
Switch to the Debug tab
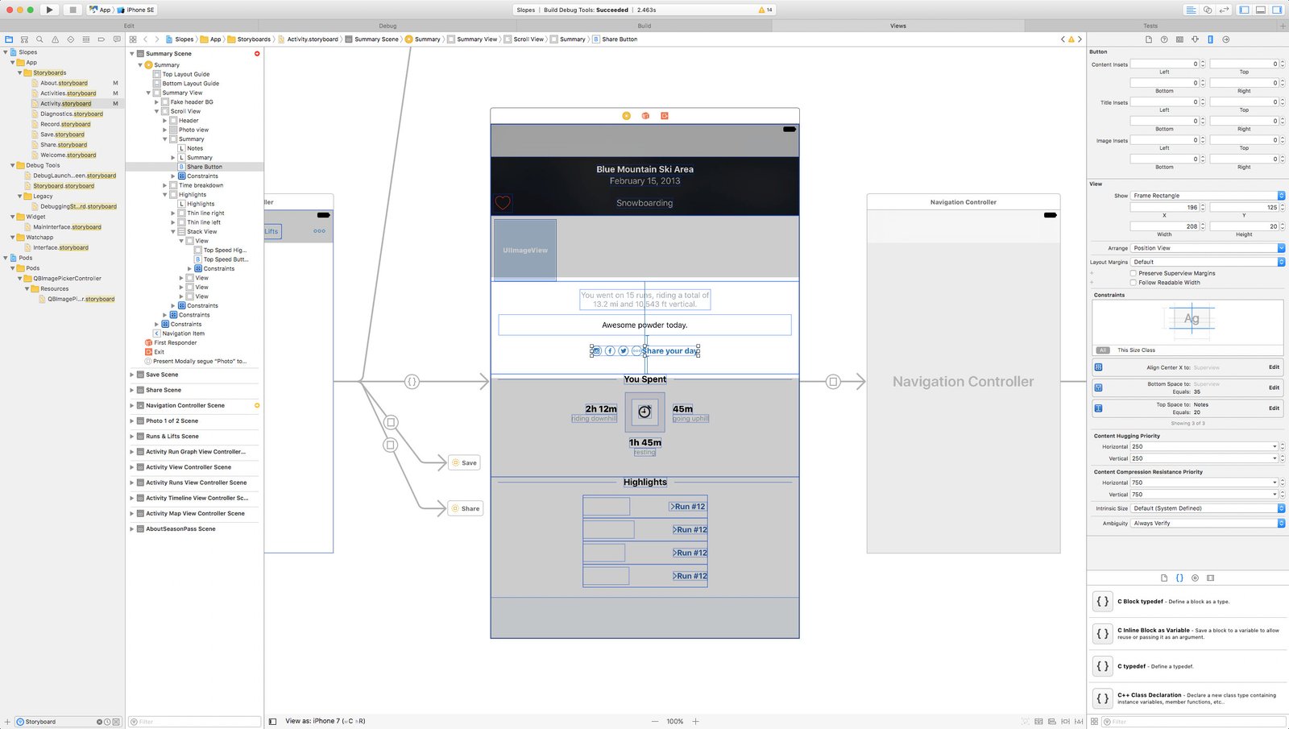[388, 26]
